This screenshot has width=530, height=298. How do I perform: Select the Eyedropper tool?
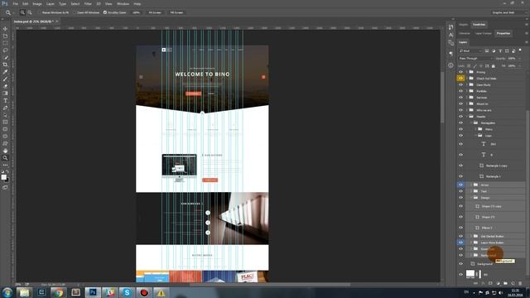(5, 72)
